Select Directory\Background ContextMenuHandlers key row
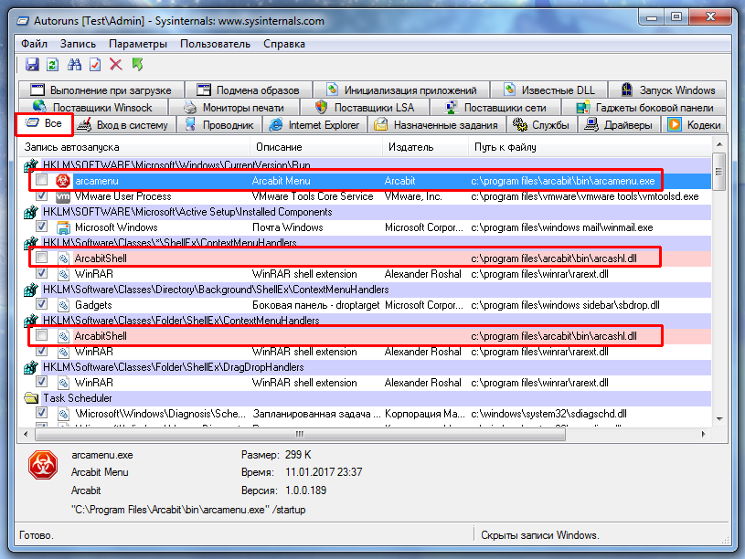 (367, 290)
